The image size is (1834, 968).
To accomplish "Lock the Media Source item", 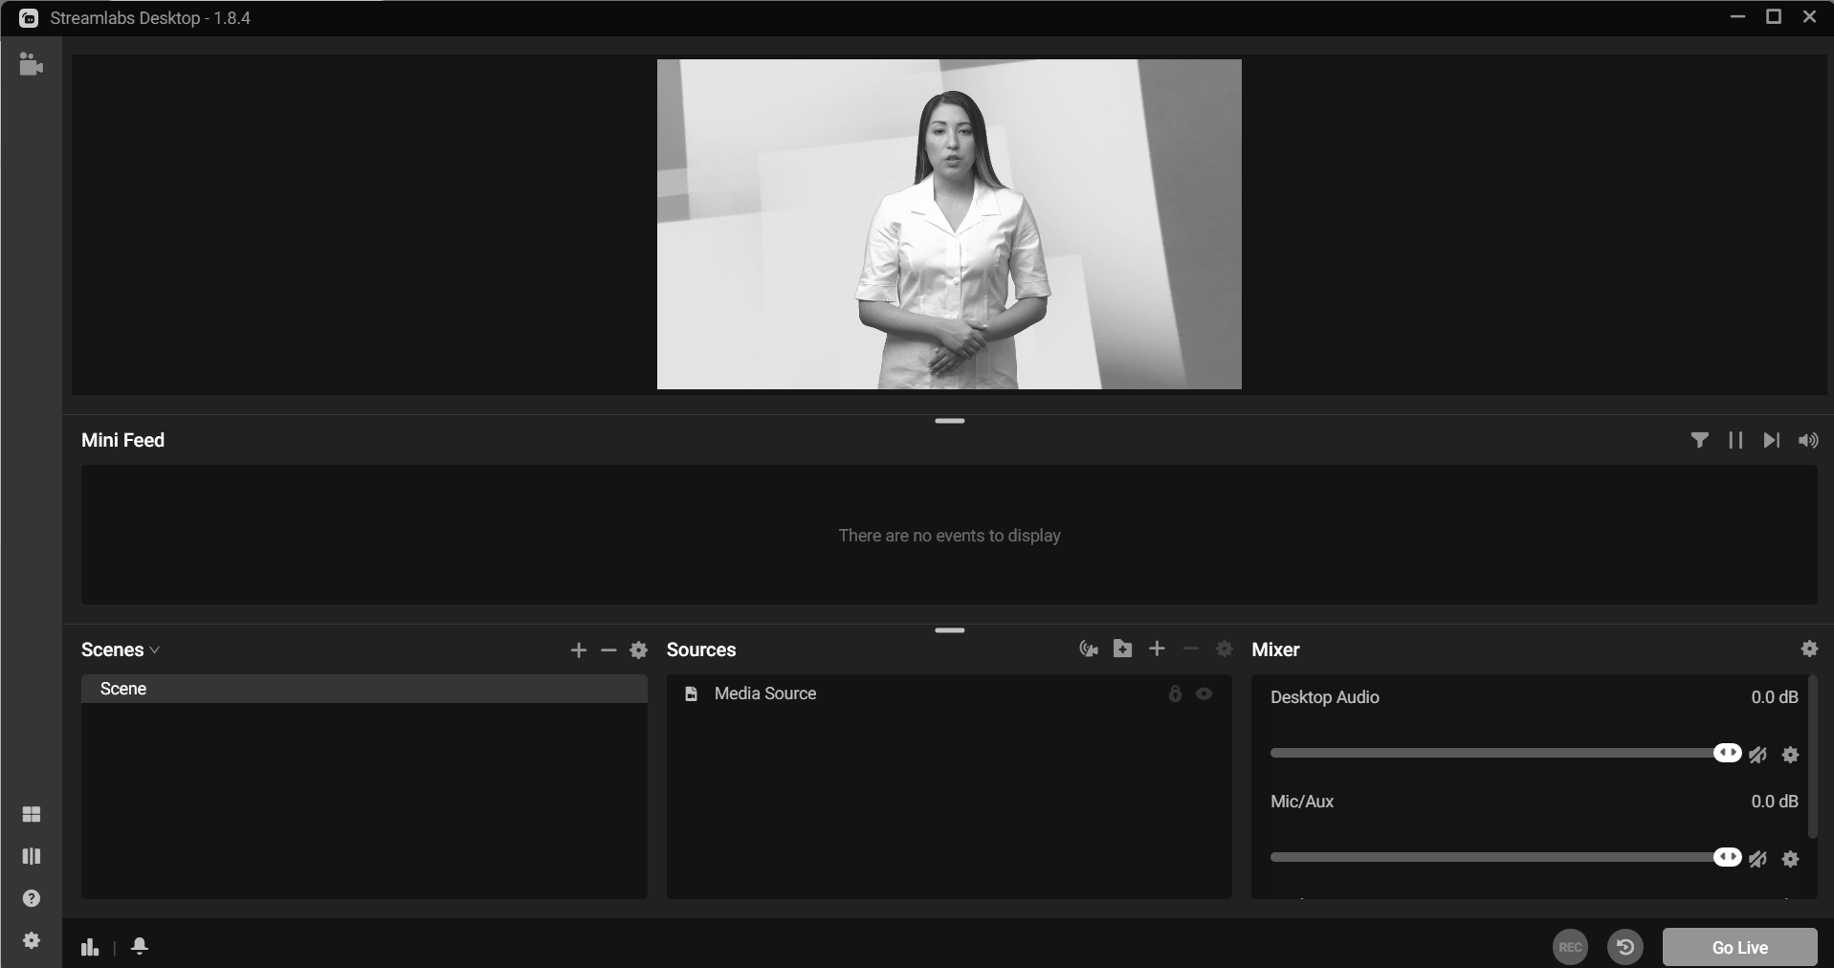I will point(1175,693).
